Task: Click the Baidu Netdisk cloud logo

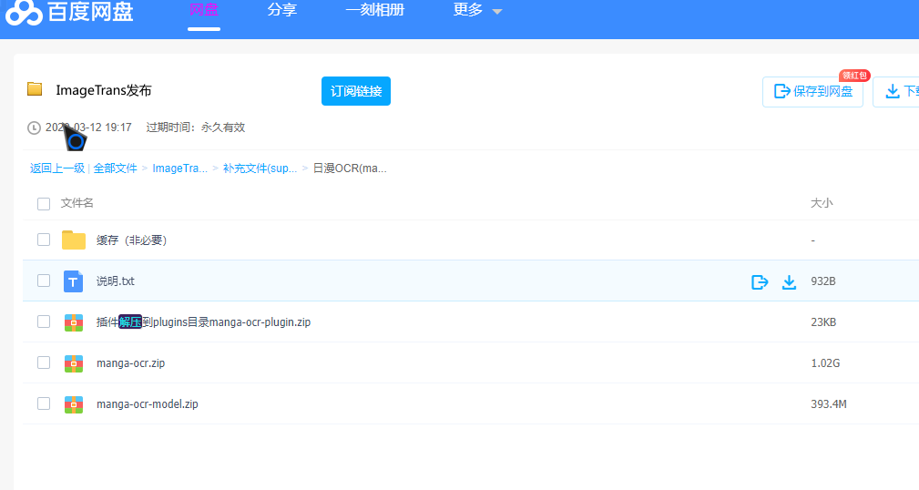Action: click(x=24, y=13)
